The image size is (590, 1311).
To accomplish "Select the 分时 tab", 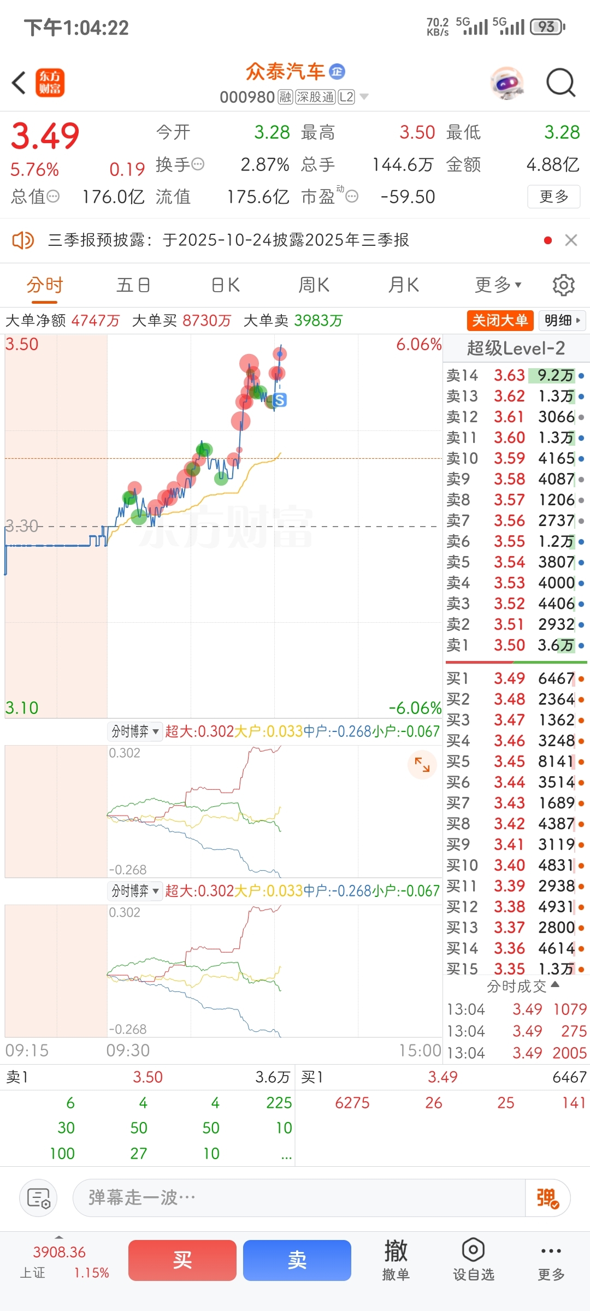I will pyautogui.click(x=45, y=285).
